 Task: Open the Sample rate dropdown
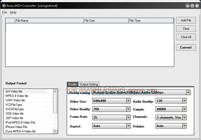coord(184,109)
